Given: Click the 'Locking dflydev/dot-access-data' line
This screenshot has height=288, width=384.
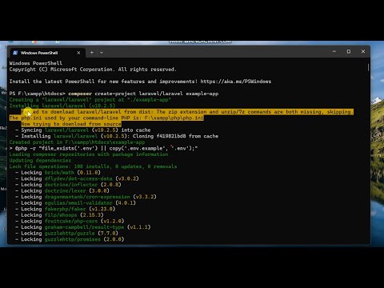Looking at the screenshot, I should tap(77, 178).
